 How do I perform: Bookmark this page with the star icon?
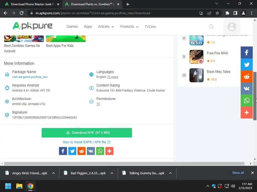(217, 13)
